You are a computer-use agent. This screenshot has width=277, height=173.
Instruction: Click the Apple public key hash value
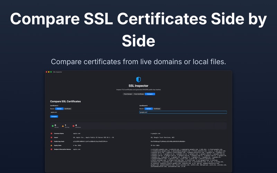[x=90, y=142]
